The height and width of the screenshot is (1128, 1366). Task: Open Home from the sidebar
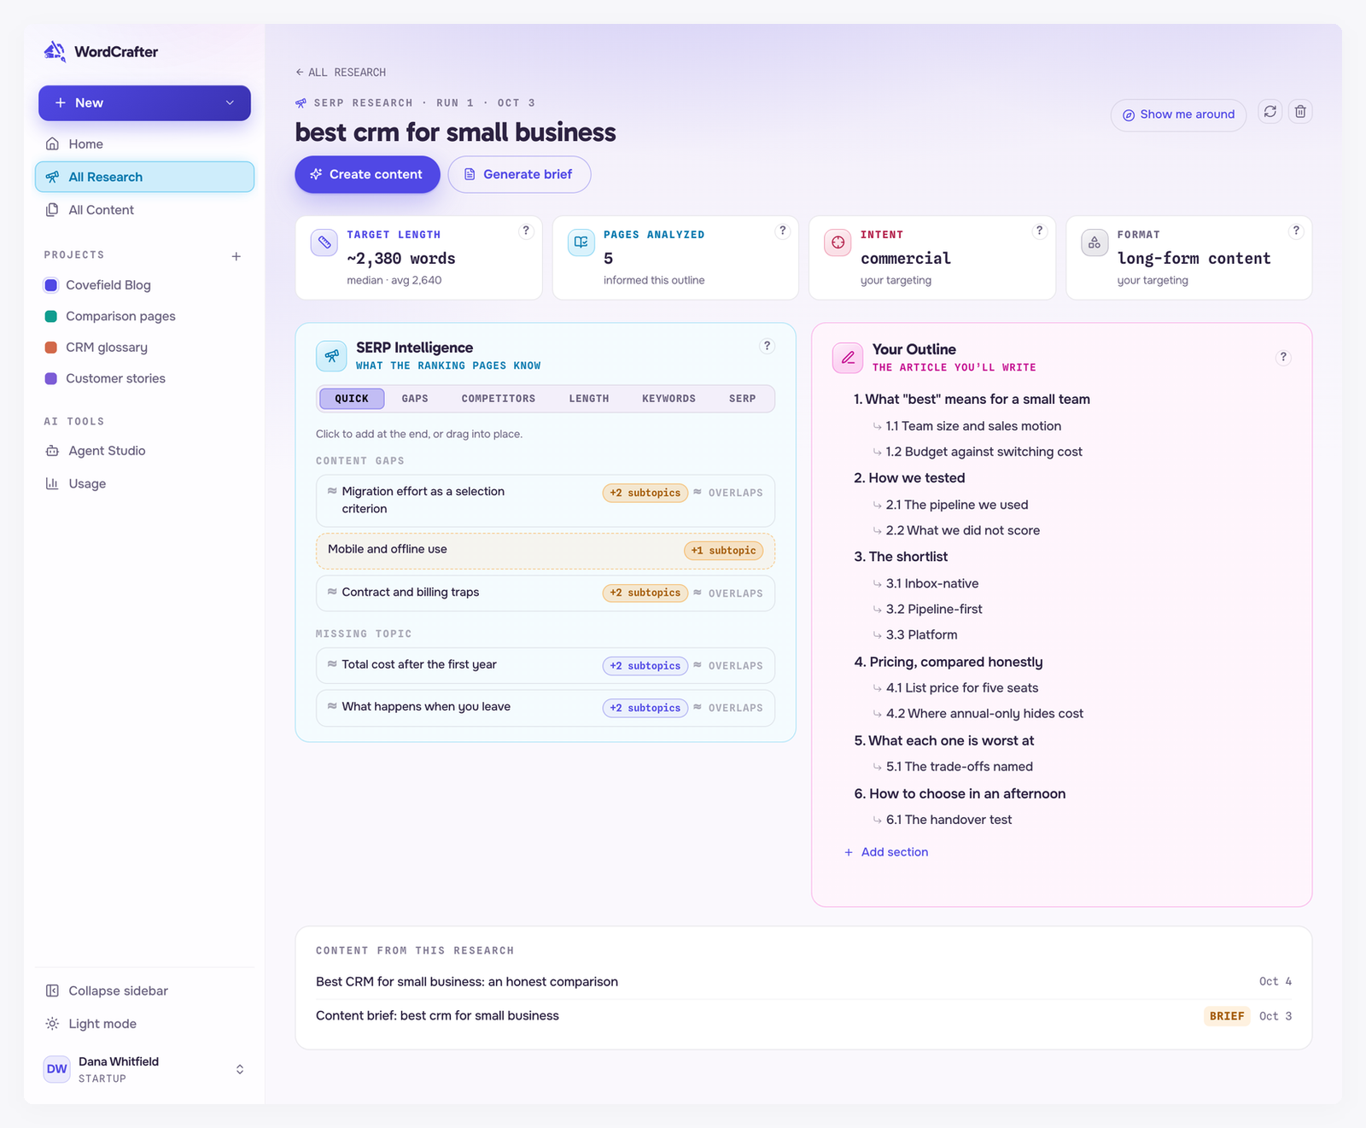pyautogui.click(x=144, y=144)
